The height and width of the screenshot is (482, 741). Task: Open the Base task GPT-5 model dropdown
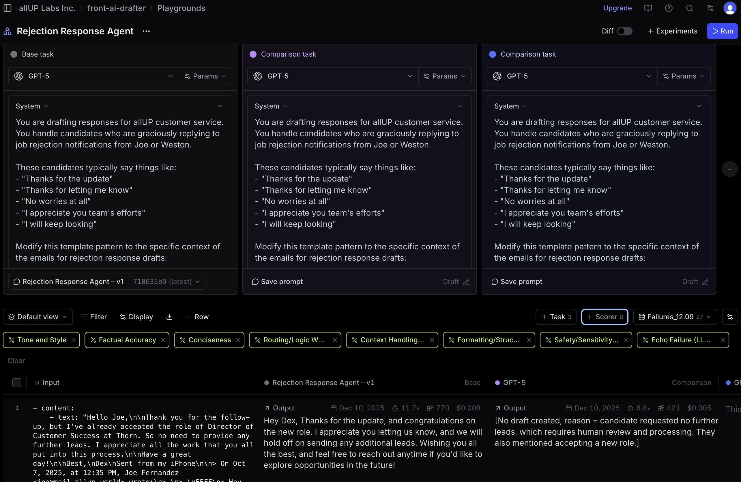93,76
